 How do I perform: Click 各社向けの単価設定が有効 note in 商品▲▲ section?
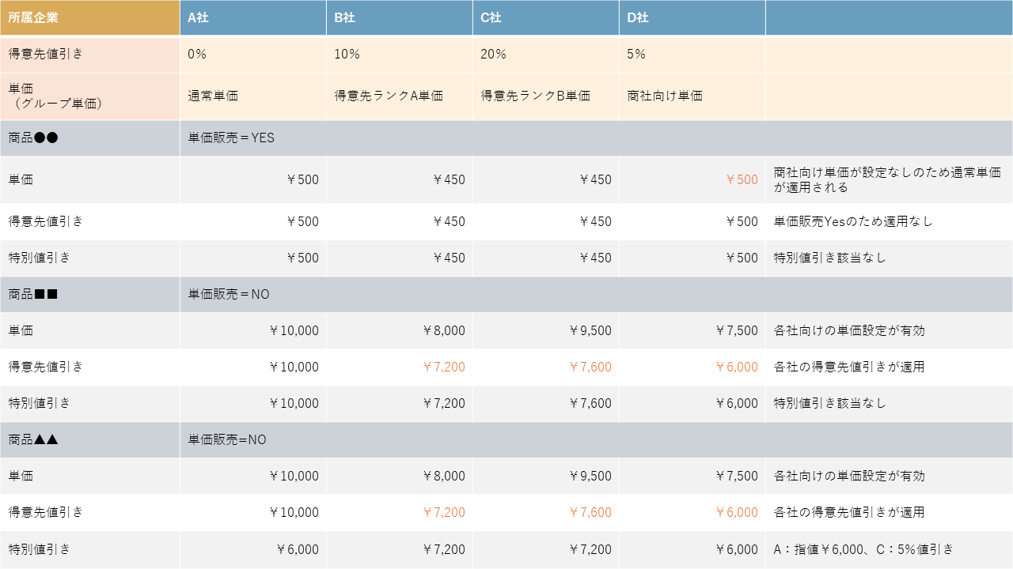pos(849,476)
